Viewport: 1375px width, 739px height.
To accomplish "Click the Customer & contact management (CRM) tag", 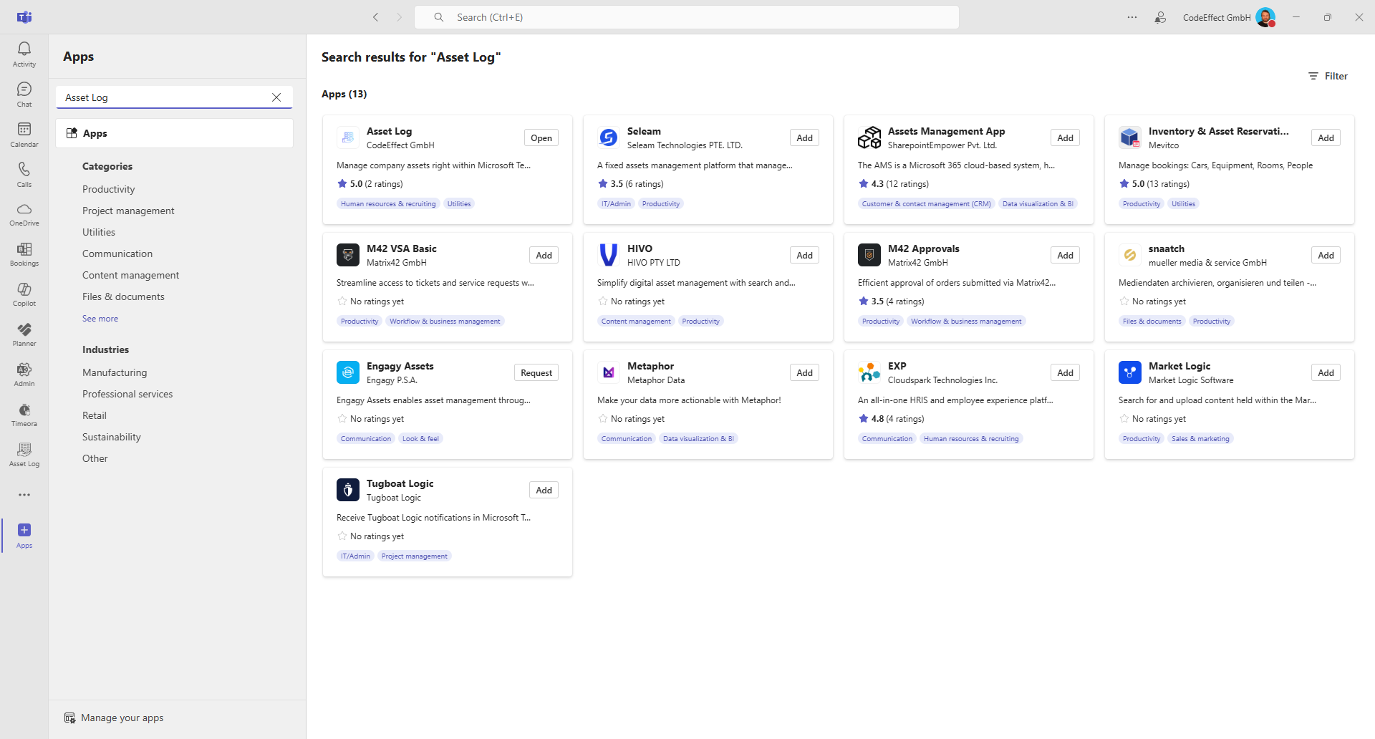I will click(x=927, y=204).
